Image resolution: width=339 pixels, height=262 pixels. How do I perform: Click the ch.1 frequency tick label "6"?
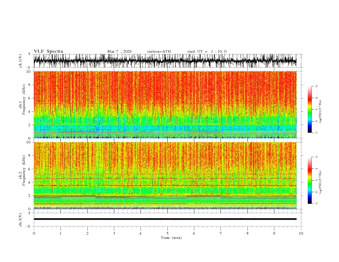coord(30,98)
